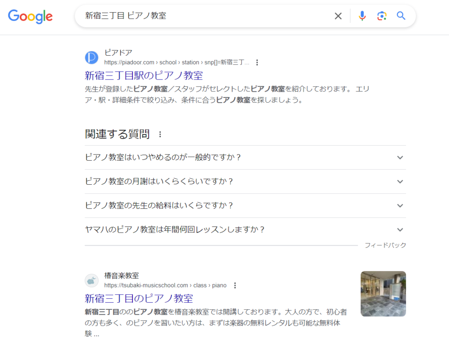The width and height of the screenshot is (449, 337).
Task: Clear the search box with the X icon
Action: tap(338, 16)
